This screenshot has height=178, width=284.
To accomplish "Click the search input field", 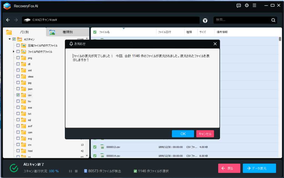I will pos(241,20).
